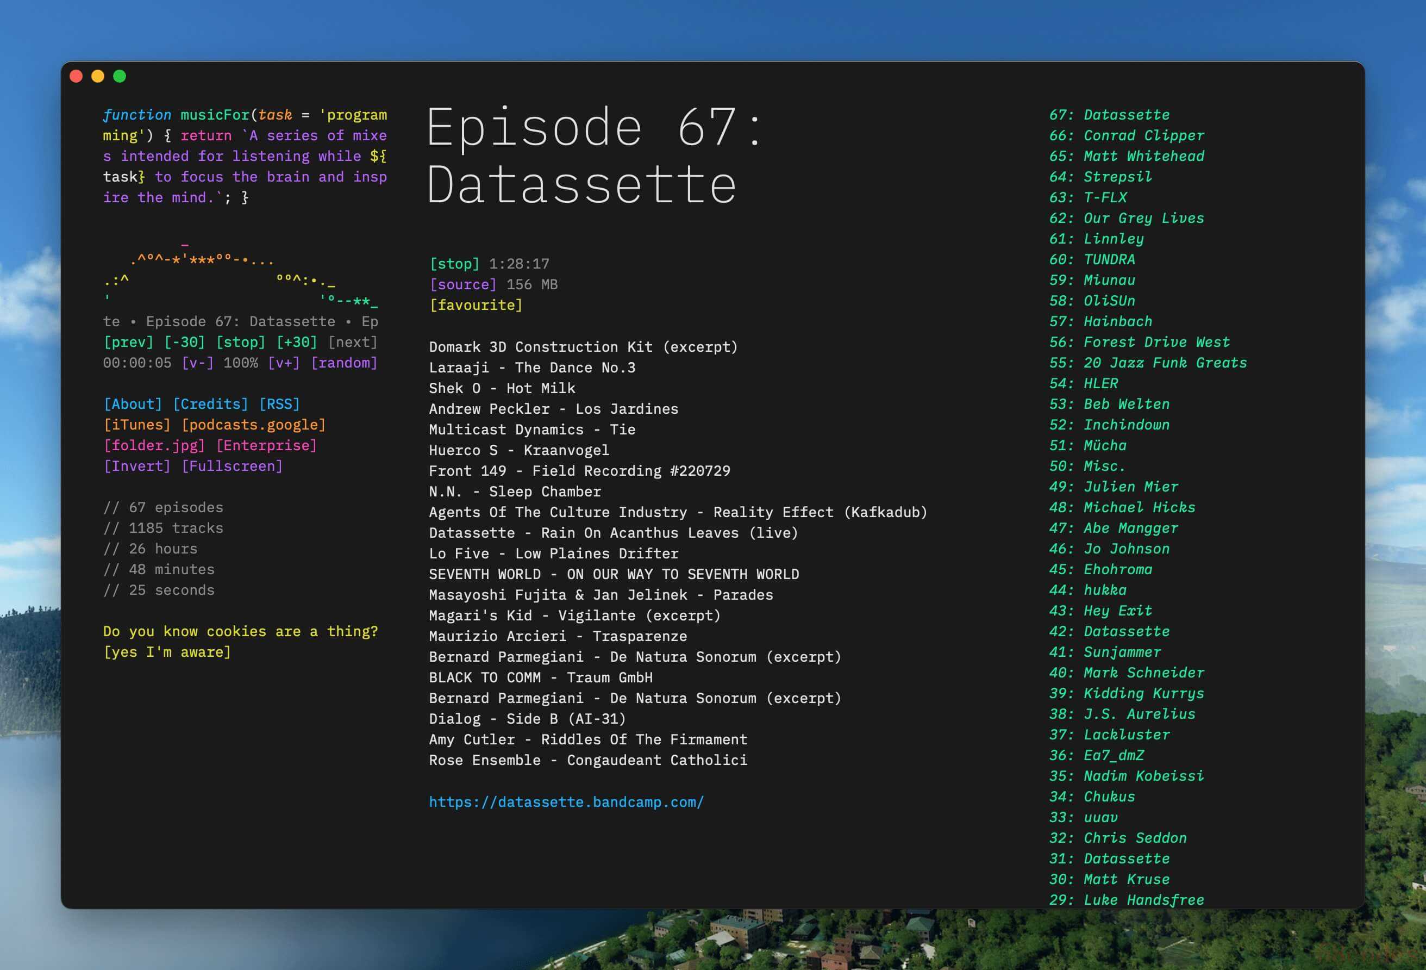Download the episode via [source]

pos(462,284)
